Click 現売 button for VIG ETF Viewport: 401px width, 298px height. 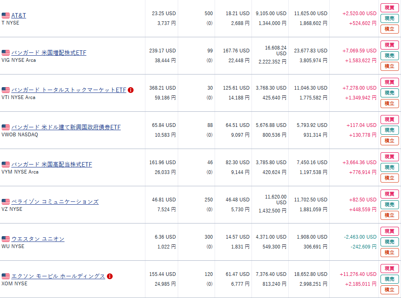tap(390, 55)
